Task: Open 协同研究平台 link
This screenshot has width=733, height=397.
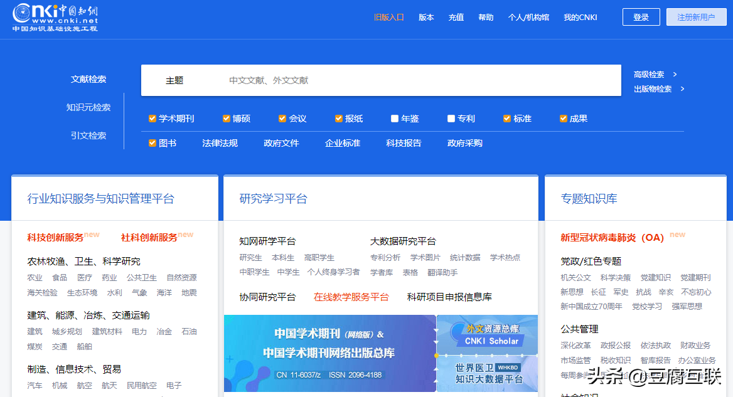Action: [267, 297]
